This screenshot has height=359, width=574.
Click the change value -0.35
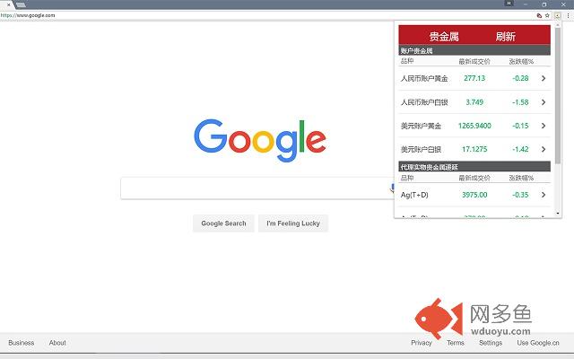(520, 195)
